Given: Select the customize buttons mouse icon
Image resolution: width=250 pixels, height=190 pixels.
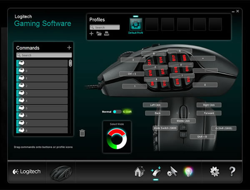Looking at the screenshot, I should [x=156, y=172].
